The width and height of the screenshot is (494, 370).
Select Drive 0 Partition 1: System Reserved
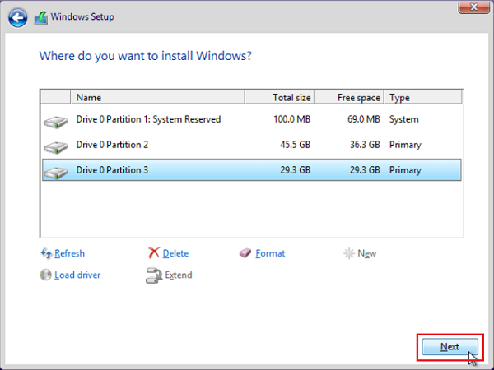pos(148,119)
